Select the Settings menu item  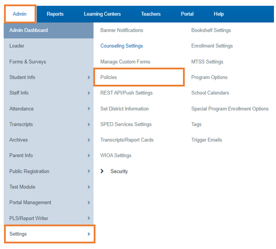[50, 234]
